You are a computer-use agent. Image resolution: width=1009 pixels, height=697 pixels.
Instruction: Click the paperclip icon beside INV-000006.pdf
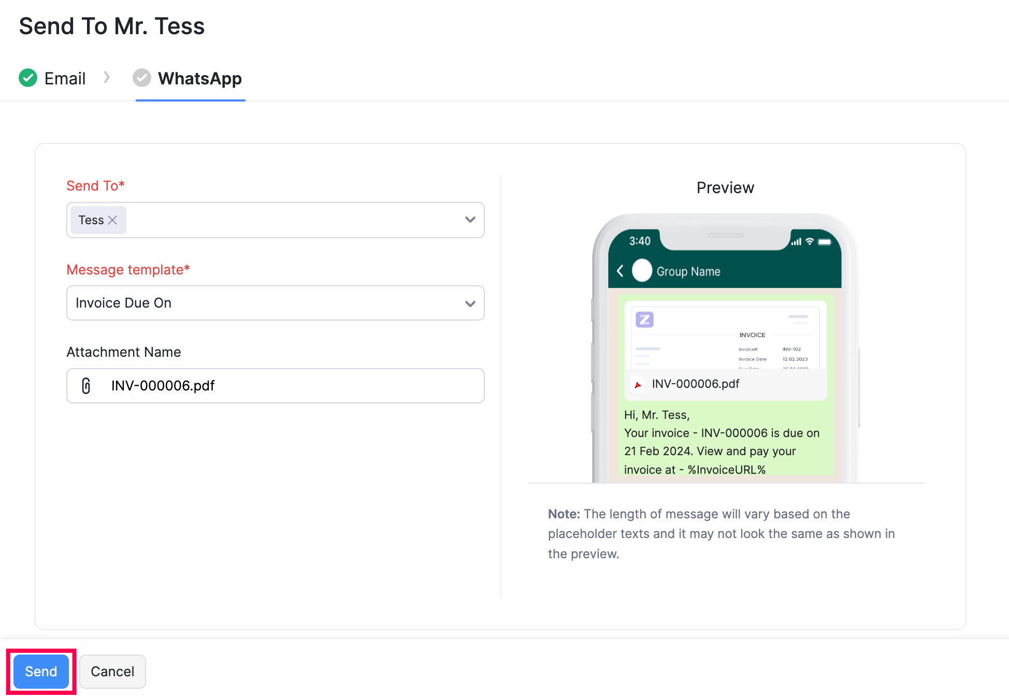point(86,386)
